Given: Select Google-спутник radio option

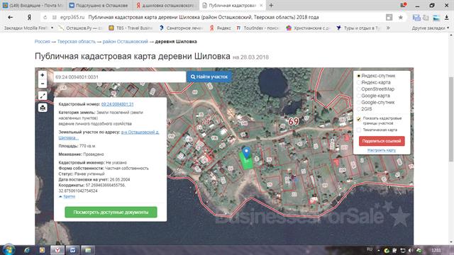Looking at the screenshot, I should point(359,102).
